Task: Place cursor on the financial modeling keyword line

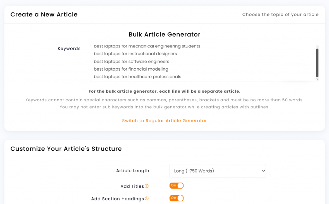Action: coord(131,69)
